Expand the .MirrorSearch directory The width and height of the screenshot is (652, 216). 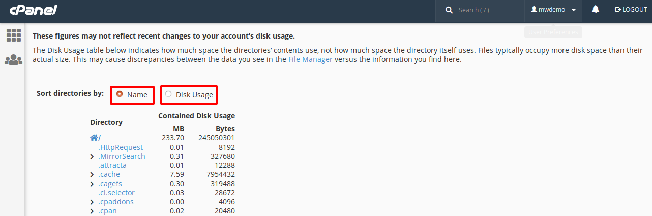[x=92, y=156]
